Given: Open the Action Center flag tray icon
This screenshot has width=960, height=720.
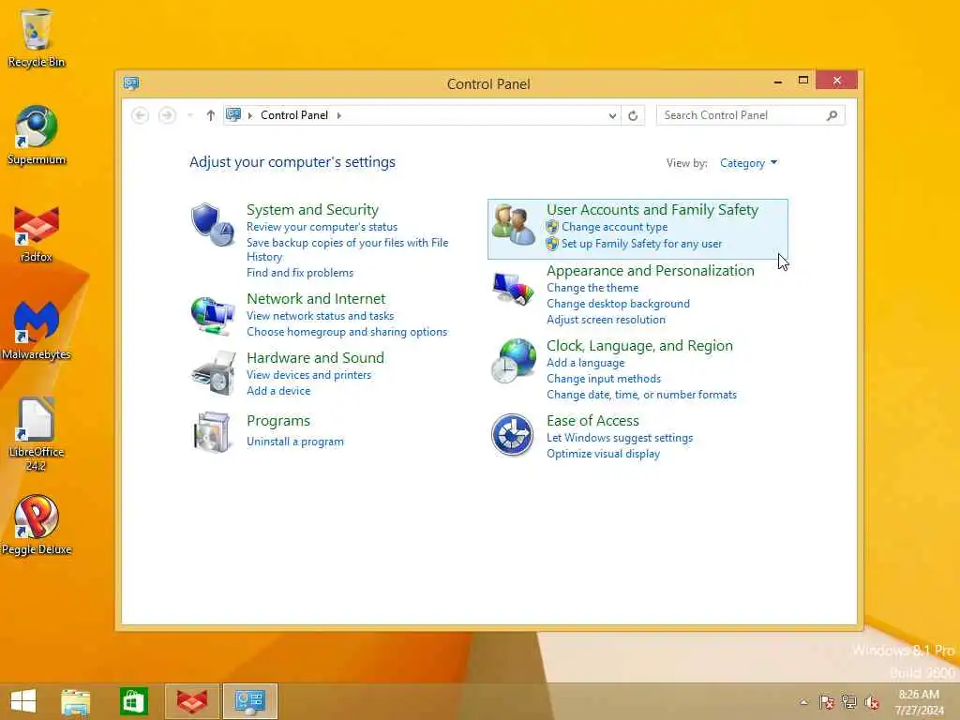Looking at the screenshot, I should 827,702.
